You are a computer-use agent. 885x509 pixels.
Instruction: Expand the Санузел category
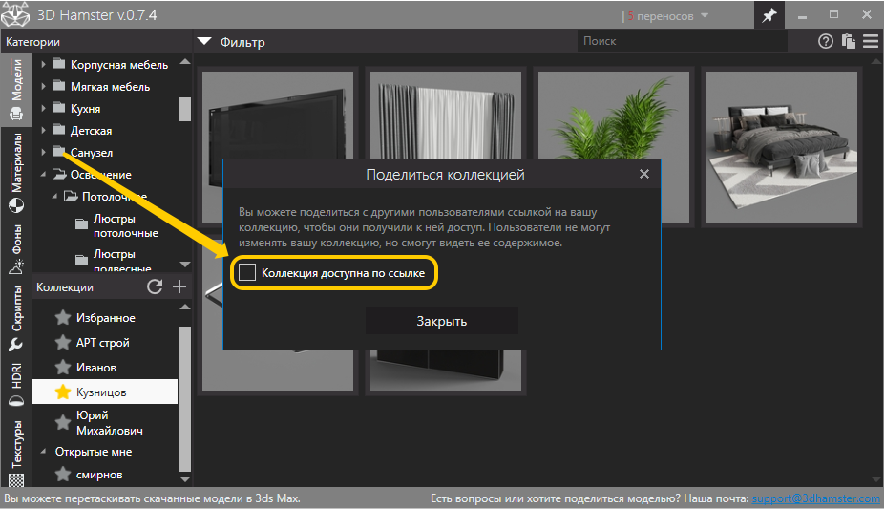click(x=44, y=153)
